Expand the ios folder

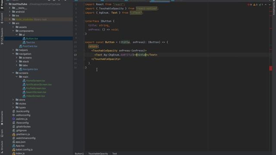point(9,15)
